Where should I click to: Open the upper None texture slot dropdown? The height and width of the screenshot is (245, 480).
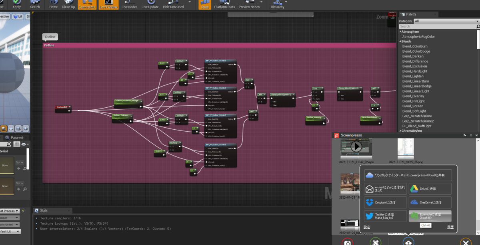pyautogui.click(x=19, y=162)
